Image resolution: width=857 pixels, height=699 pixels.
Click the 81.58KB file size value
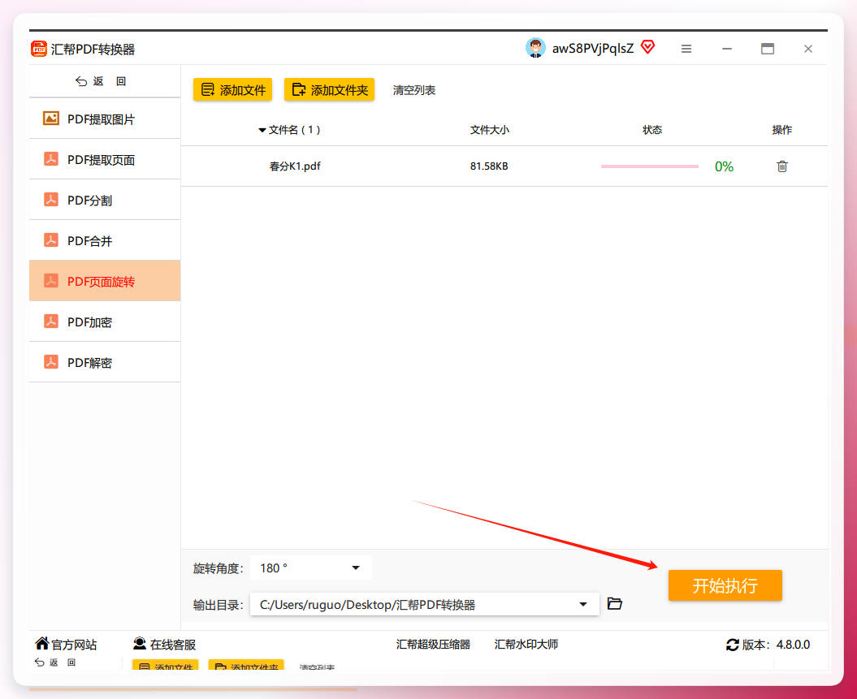[x=489, y=166]
